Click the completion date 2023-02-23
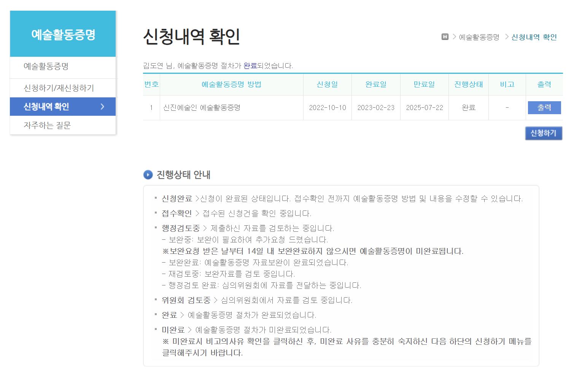 376,108
